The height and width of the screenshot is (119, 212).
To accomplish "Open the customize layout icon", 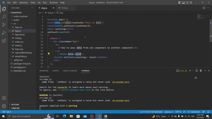I will (x=191, y=3).
